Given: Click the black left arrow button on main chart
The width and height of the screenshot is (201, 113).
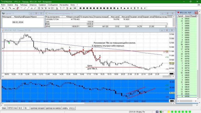Looking at the screenshot, I should click(x=172, y=74).
